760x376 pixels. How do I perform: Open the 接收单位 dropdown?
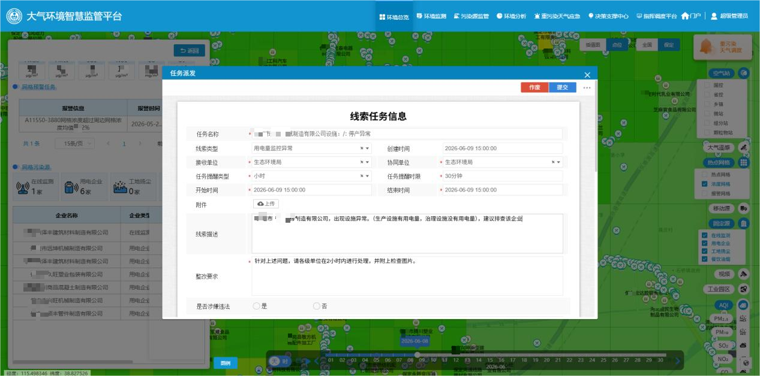point(368,162)
